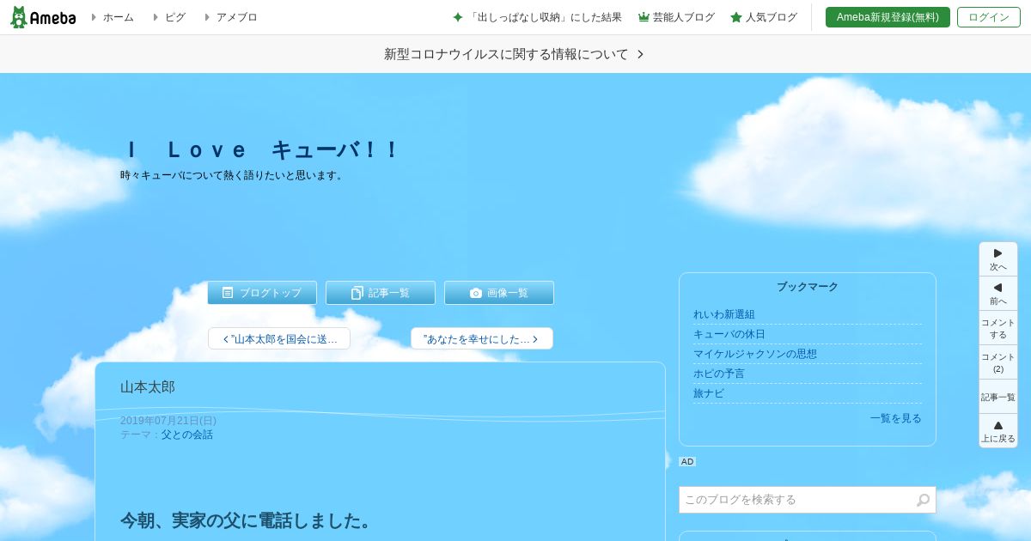1031x541 pixels.
Task: Click star icon beside 人気ブログ
Action: tap(736, 17)
